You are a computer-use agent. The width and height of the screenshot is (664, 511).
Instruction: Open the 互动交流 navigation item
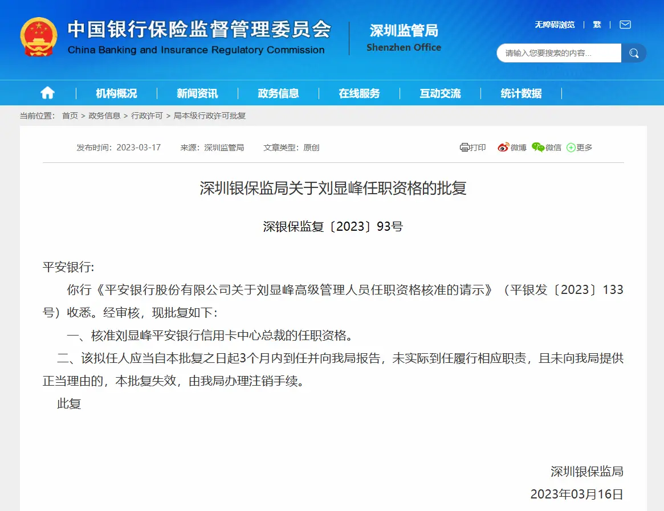[440, 93]
